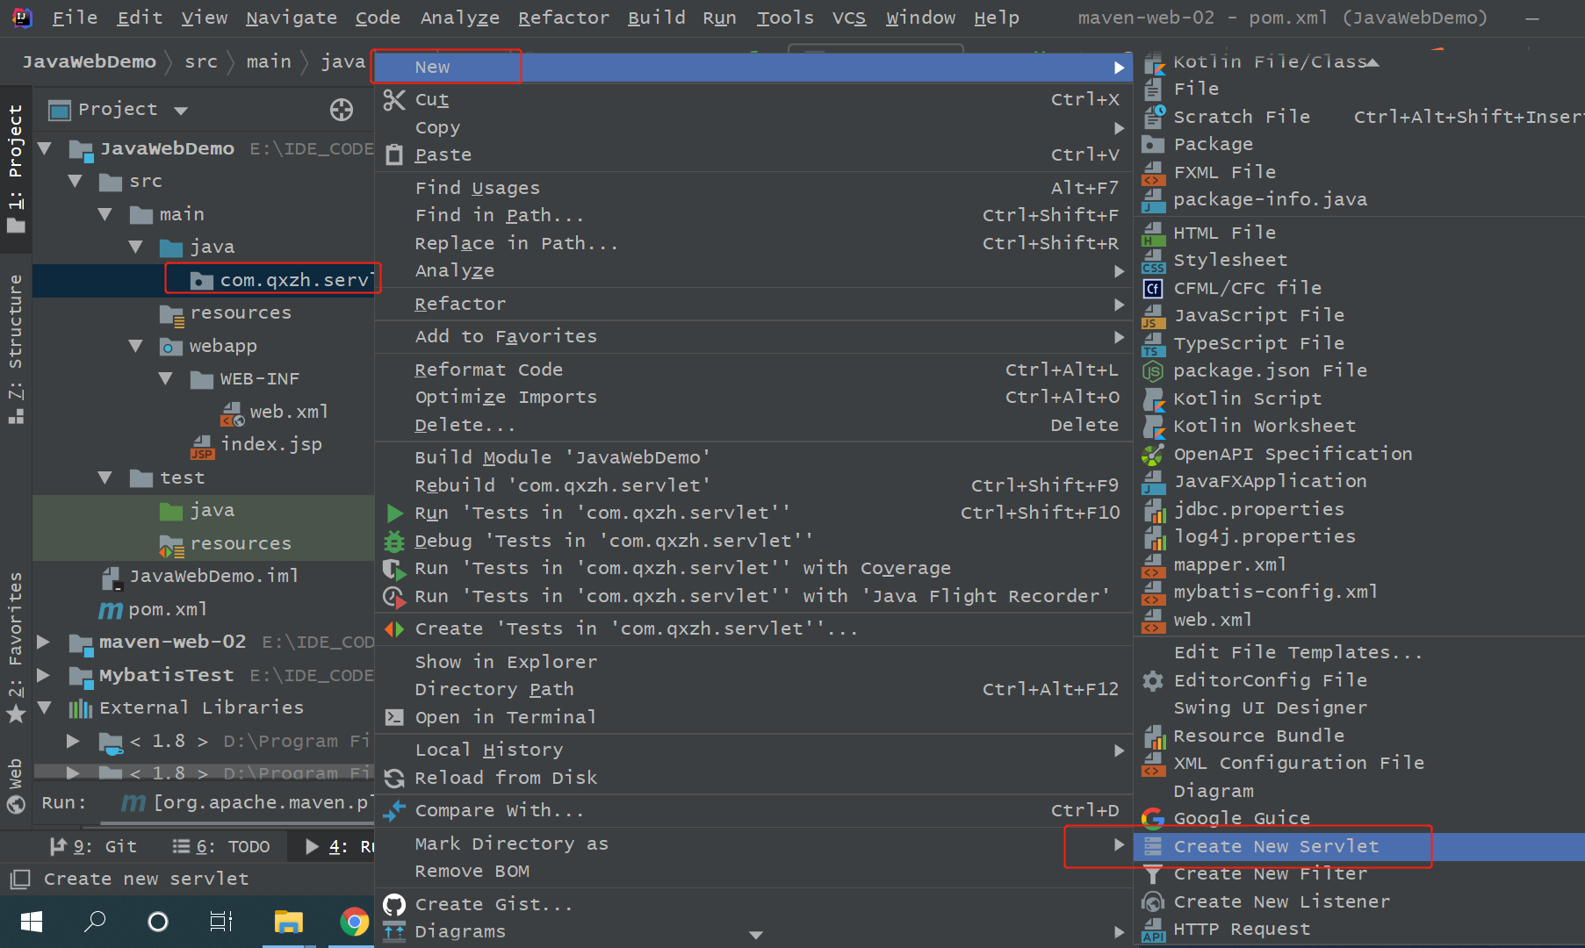Open the File menu

[x=75, y=18]
